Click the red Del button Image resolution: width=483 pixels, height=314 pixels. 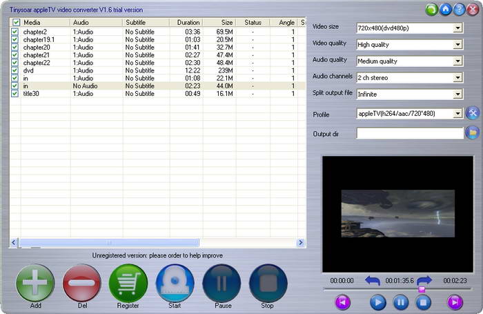[82, 282]
